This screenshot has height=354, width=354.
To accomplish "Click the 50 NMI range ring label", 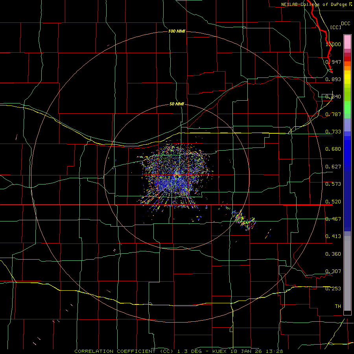I will click(177, 104).
